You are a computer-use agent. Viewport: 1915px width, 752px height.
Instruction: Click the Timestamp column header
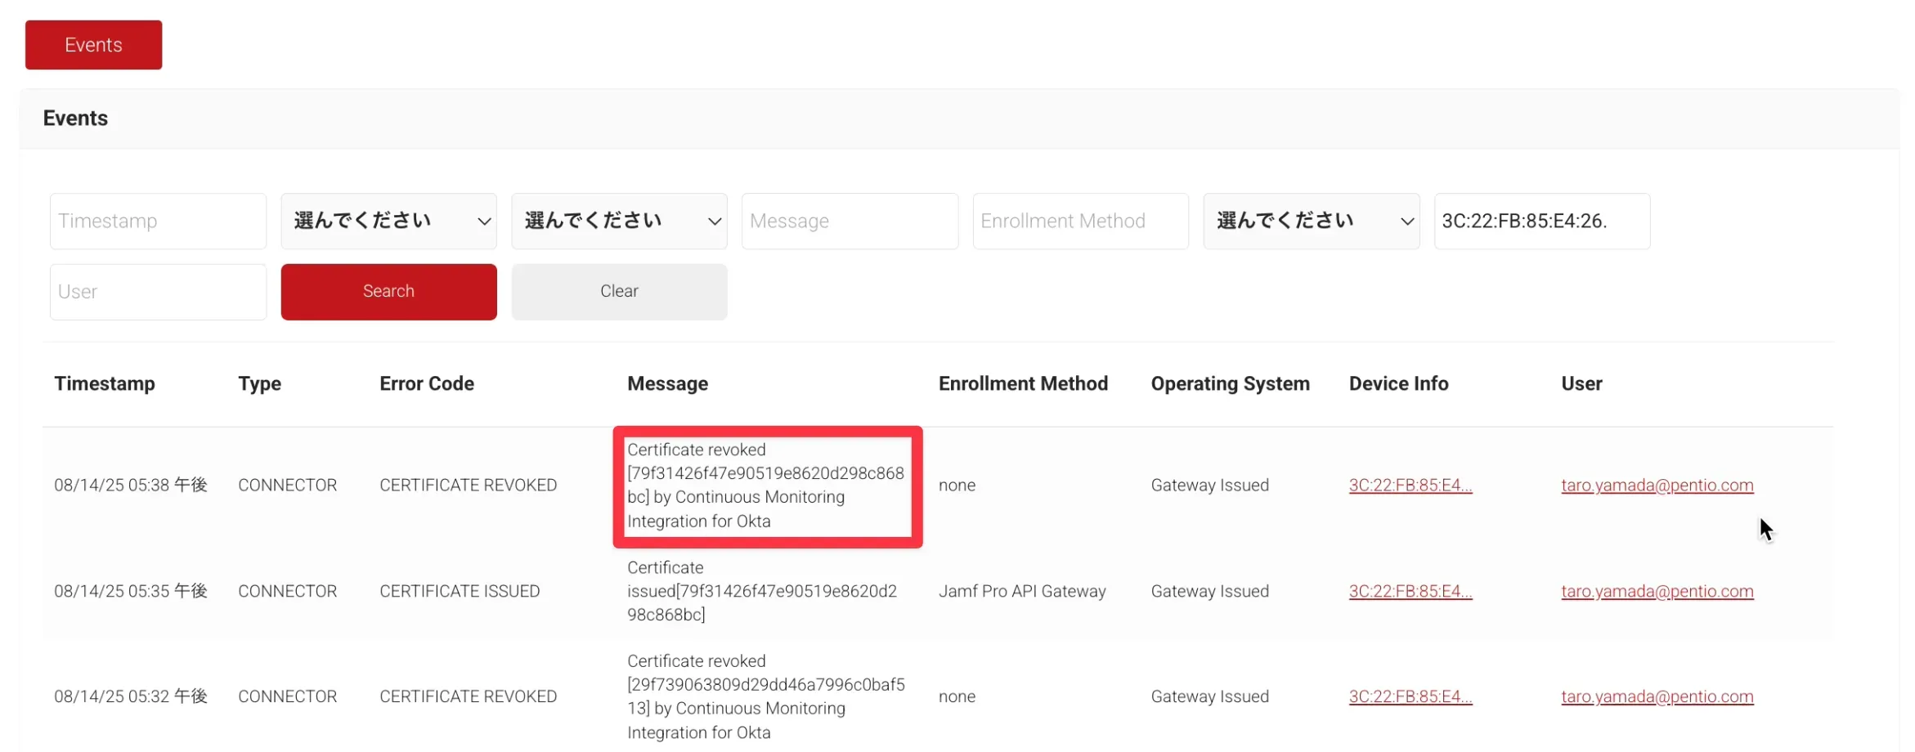click(105, 383)
